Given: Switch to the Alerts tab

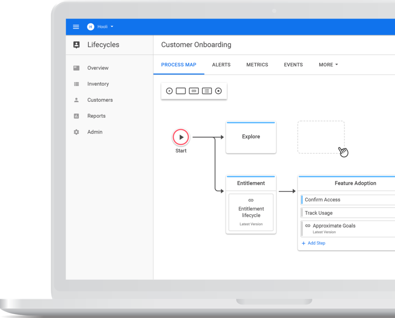Looking at the screenshot, I should pyautogui.click(x=221, y=65).
